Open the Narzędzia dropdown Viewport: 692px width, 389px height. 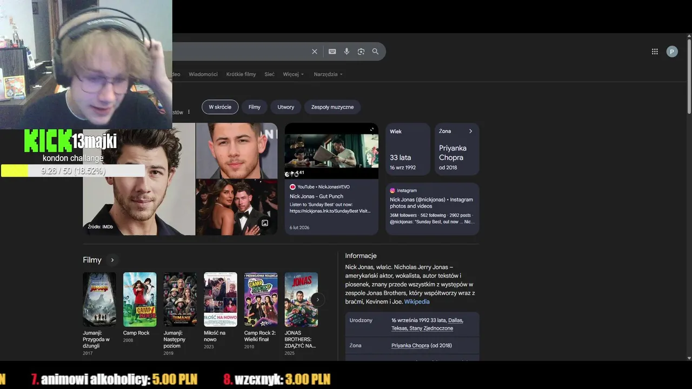coord(328,74)
